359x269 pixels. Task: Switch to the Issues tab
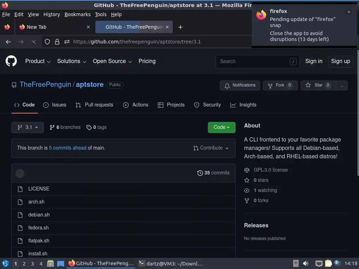point(54,105)
